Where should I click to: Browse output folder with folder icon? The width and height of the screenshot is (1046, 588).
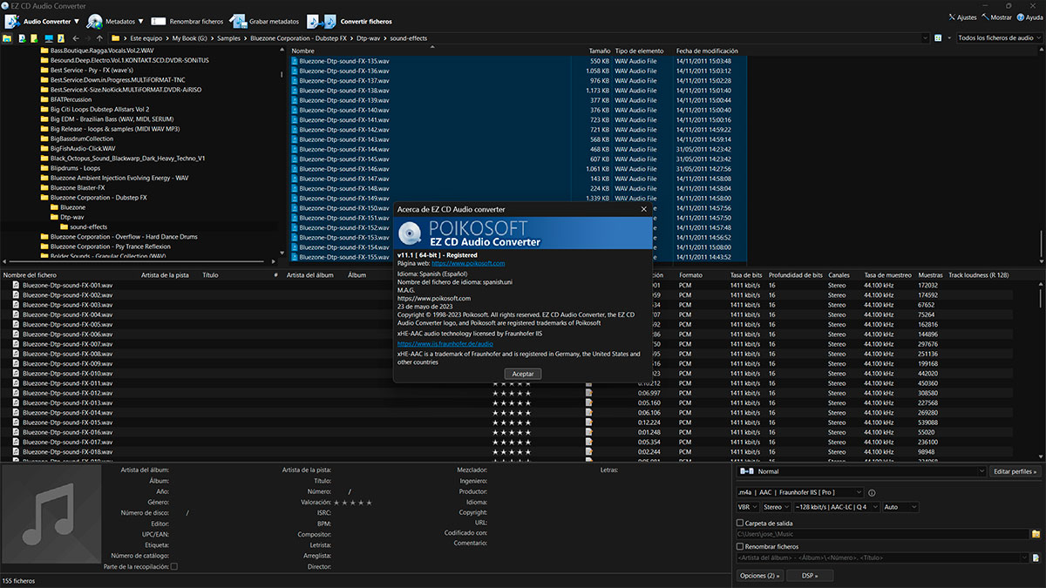1036,533
